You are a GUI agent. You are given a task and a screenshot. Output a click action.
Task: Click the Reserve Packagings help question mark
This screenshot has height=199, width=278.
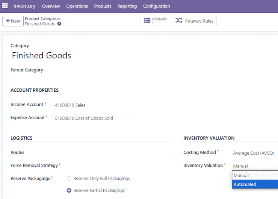pos(52,177)
